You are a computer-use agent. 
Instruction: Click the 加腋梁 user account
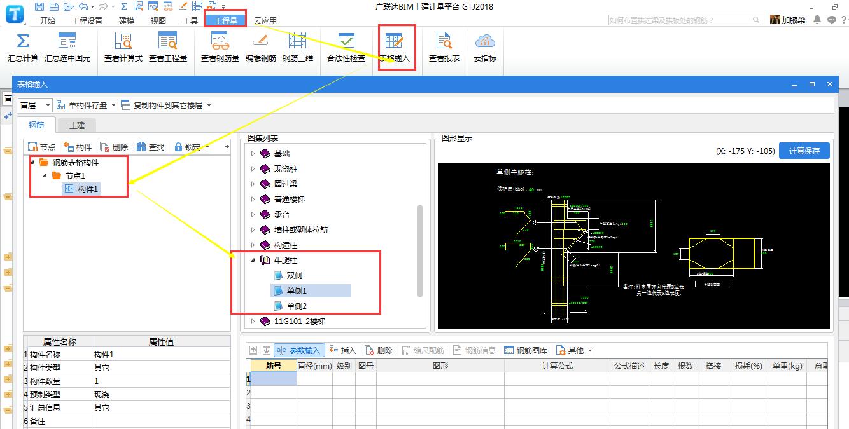[787, 20]
